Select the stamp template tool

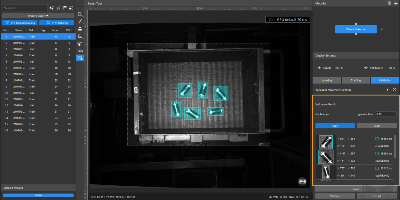click(x=80, y=29)
